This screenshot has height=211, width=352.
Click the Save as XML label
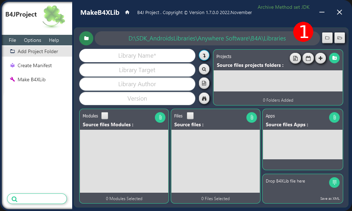(x=330, y=199)
